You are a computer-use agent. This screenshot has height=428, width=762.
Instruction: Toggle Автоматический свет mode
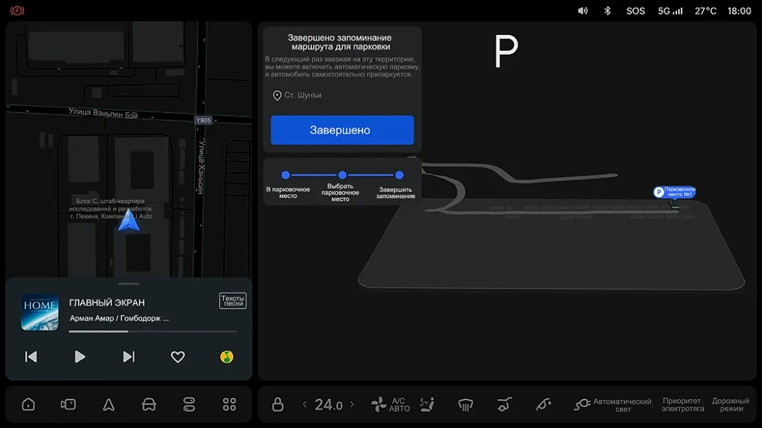click(x=622, y=405)
